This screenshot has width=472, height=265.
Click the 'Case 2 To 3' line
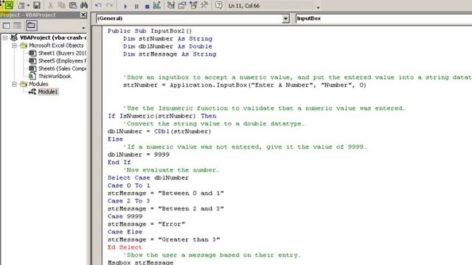coord(129,201)
